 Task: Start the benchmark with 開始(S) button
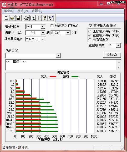[x=112, y=55]
